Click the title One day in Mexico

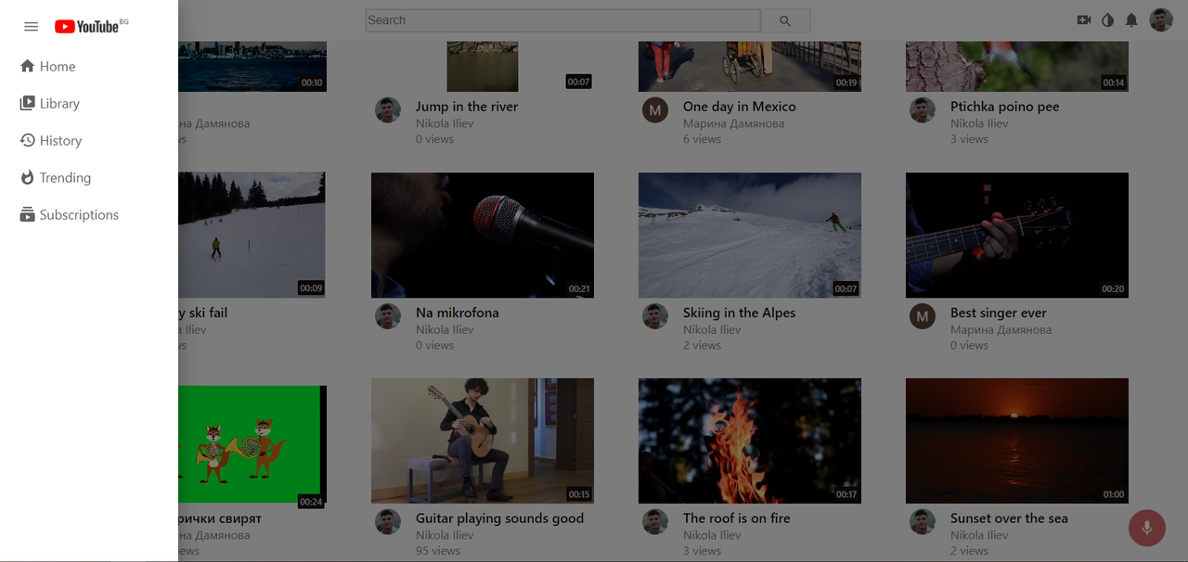click(x=740, y=107)
